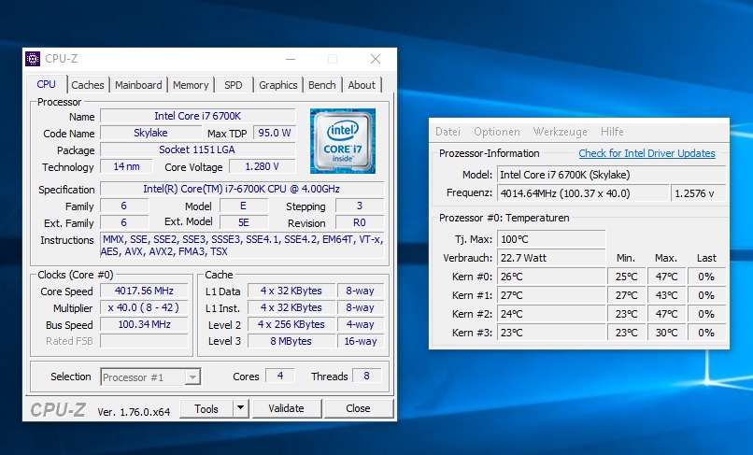Click the Tools button

[206, 408]
